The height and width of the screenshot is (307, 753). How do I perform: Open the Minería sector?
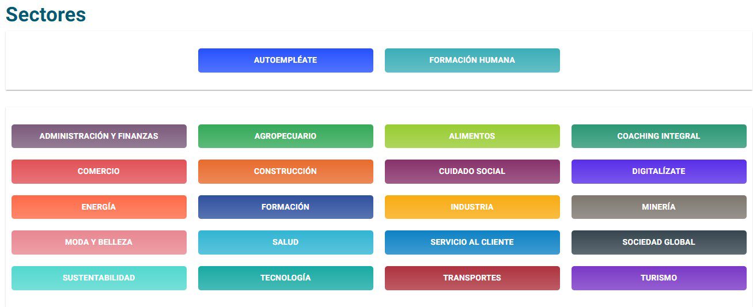(659, 207)
